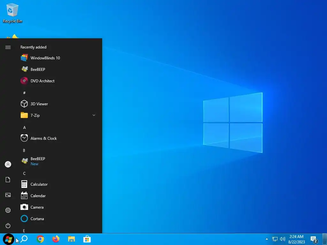Image resolution: width=327 pixels, height=245 pixels.
Task: Click the 'E' letter group header
Action: 24,231
